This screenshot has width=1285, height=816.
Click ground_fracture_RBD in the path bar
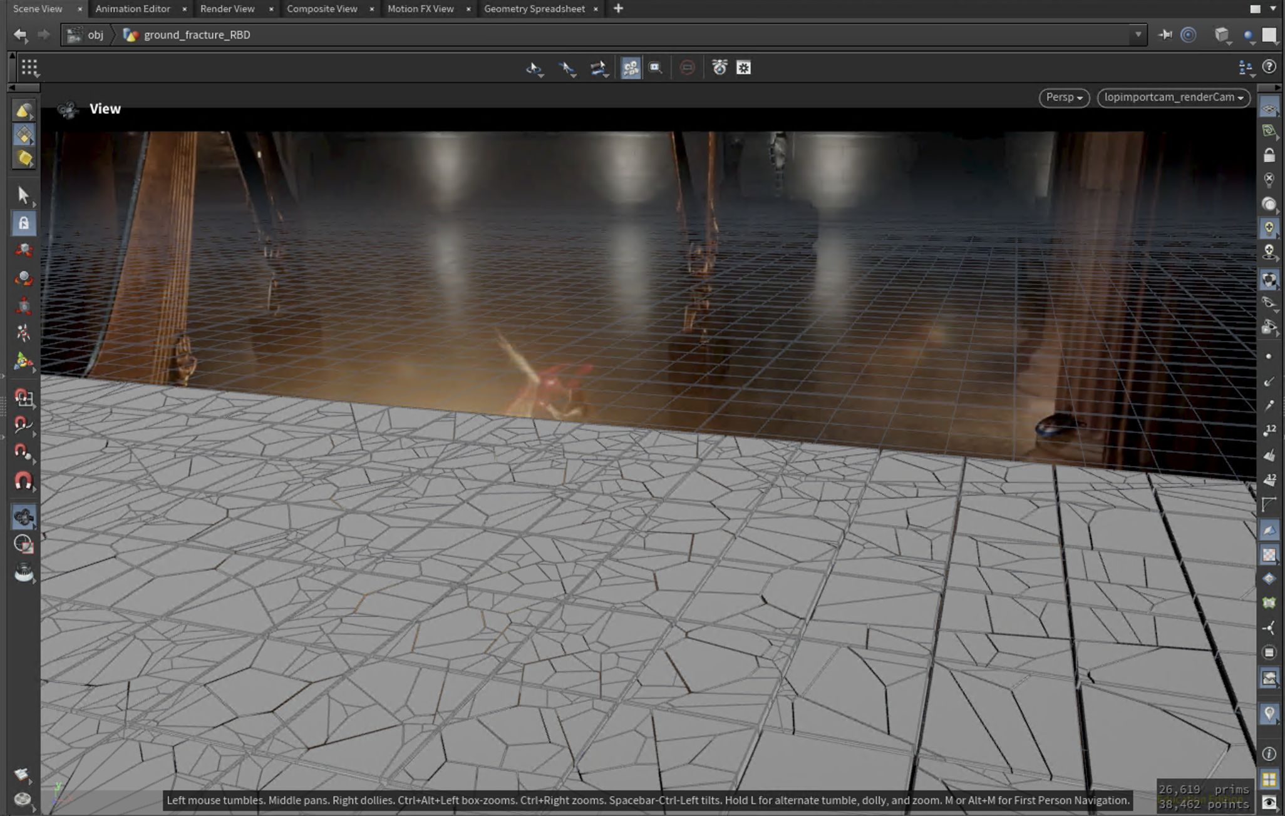(197, 35)
